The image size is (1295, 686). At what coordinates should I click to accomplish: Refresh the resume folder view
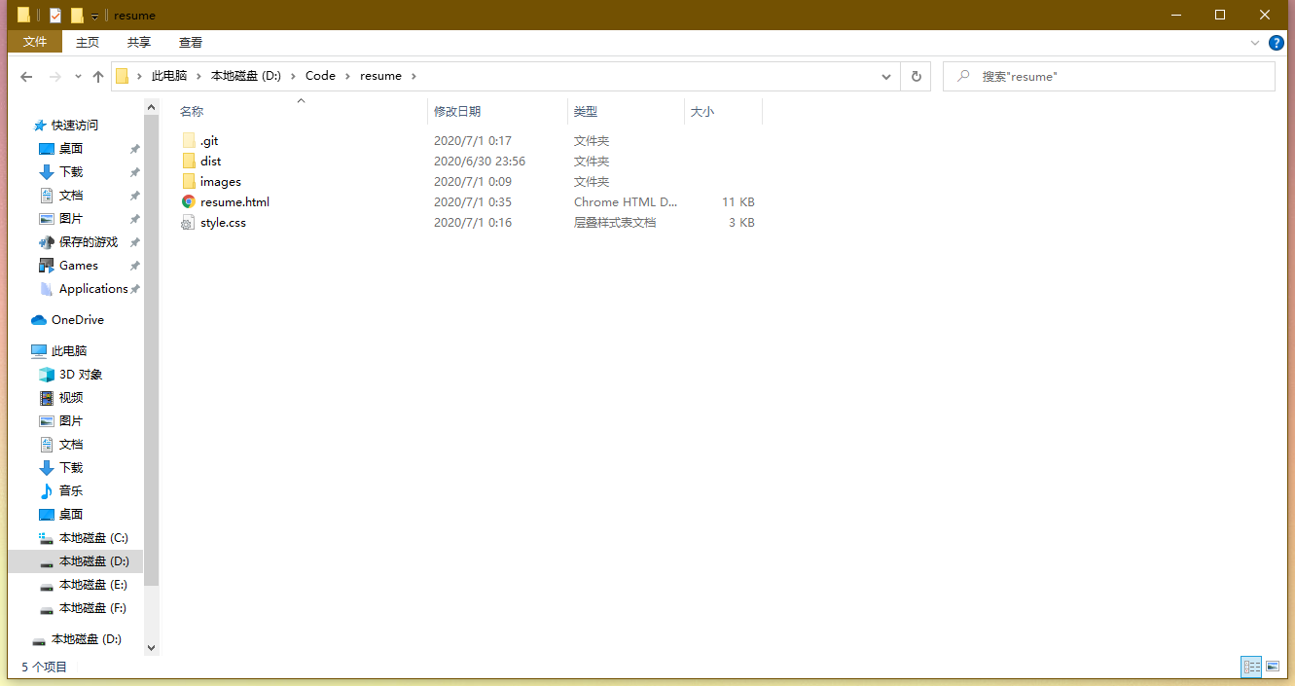916,76
